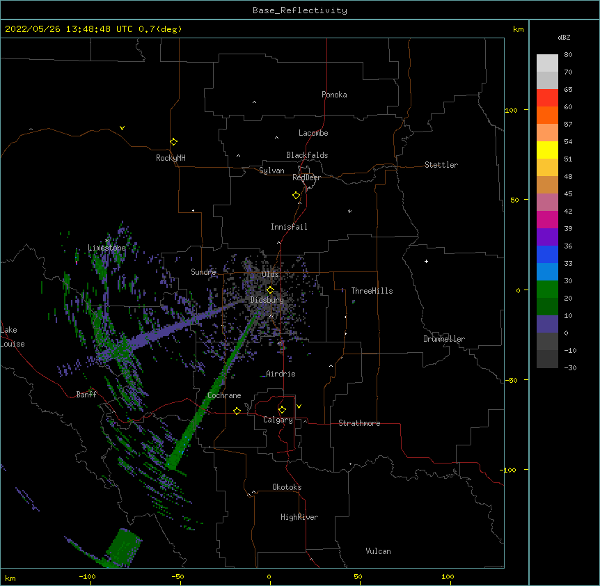Click the yellow diamond marker beside RockyMH
Screen dimensions: 600x586
[x=173, y=141]
